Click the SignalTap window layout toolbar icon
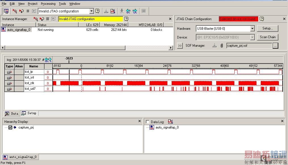This screenshot has height=165, width=288. pyautogui.click(x=6, y=11)
